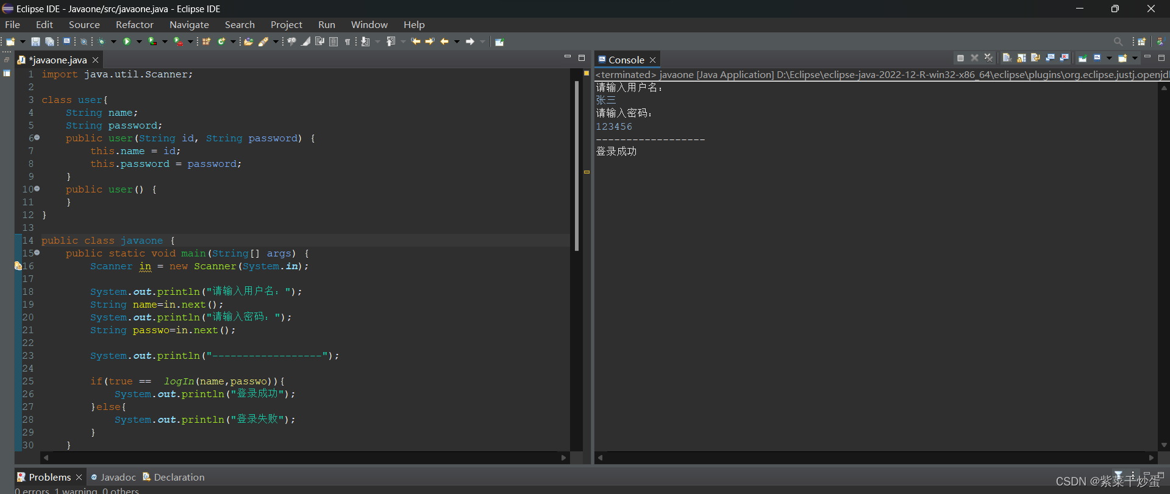Viewport: 1170px width, 494px height.
Task: Switch to the Declaration tab
Action: point(174,477)
